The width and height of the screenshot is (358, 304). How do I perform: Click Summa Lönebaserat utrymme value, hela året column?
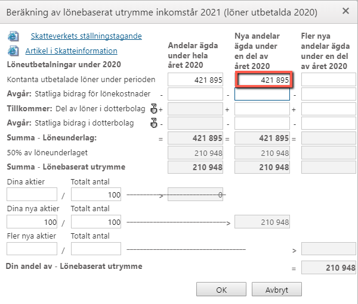(x=196, y=167)
